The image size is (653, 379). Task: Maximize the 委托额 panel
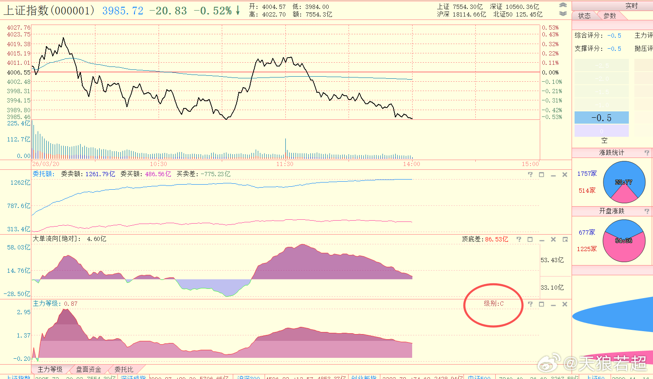tap(541, 175)
